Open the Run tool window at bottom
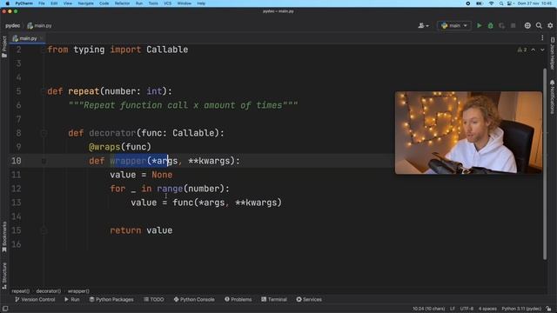Viewport: 557px width, 313px height. coord(71,299)
